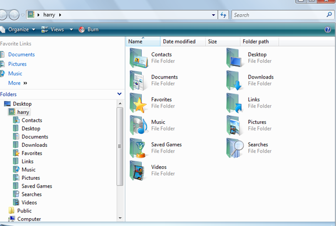Open Music in Favorite Links
The width and height of the screenshot is (336, 226).
15,73
